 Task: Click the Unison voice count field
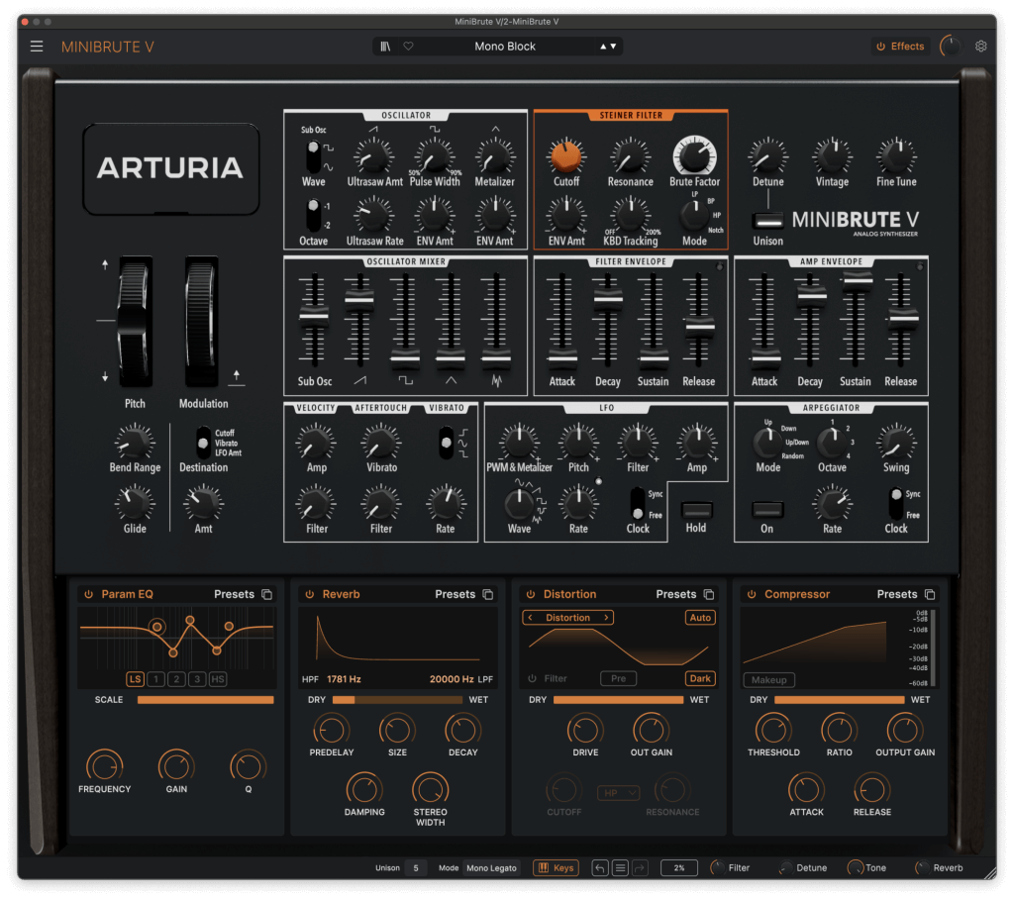[x=416, y=868]
